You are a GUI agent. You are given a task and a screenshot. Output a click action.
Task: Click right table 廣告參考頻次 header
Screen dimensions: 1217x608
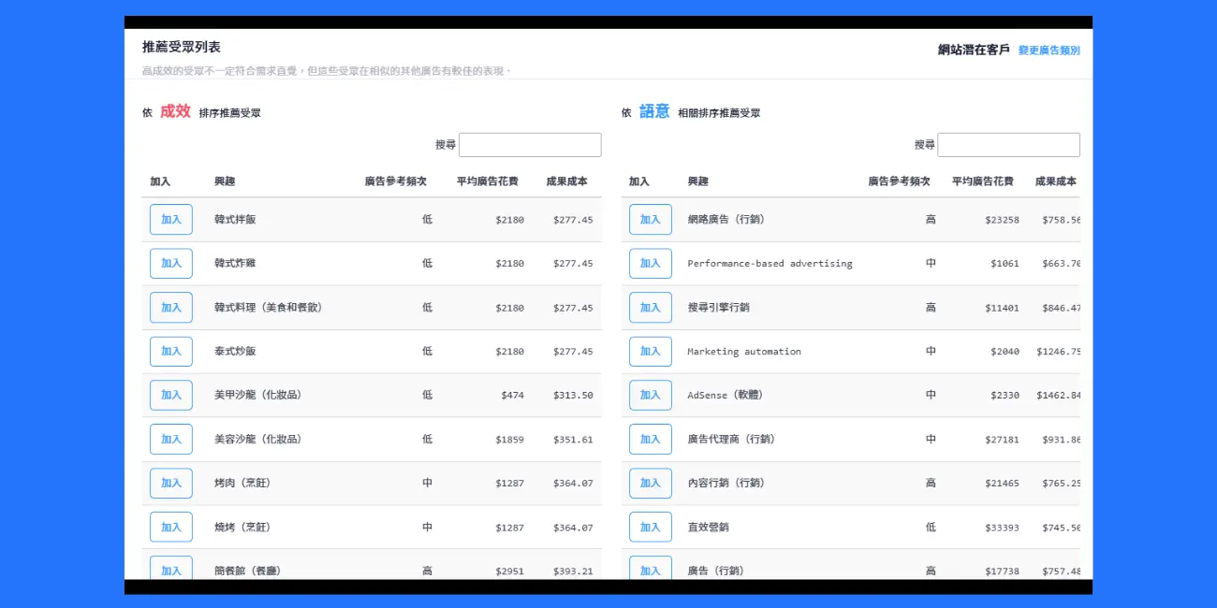tap(900, 181)
